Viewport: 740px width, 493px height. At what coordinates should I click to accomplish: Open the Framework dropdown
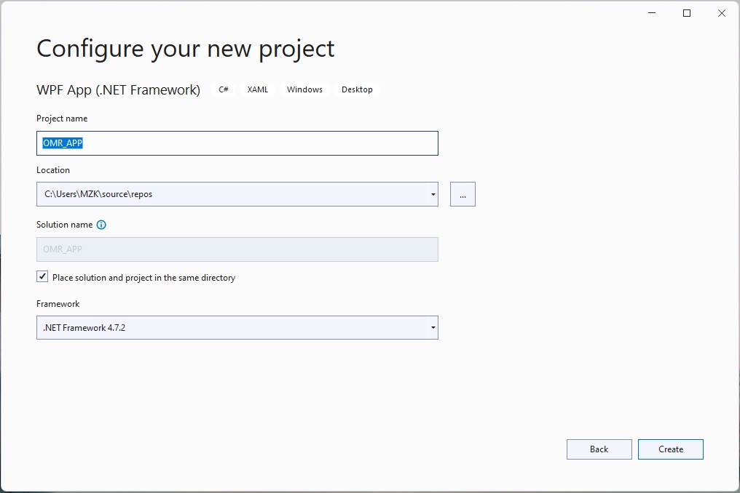click(x=432, y=327)
